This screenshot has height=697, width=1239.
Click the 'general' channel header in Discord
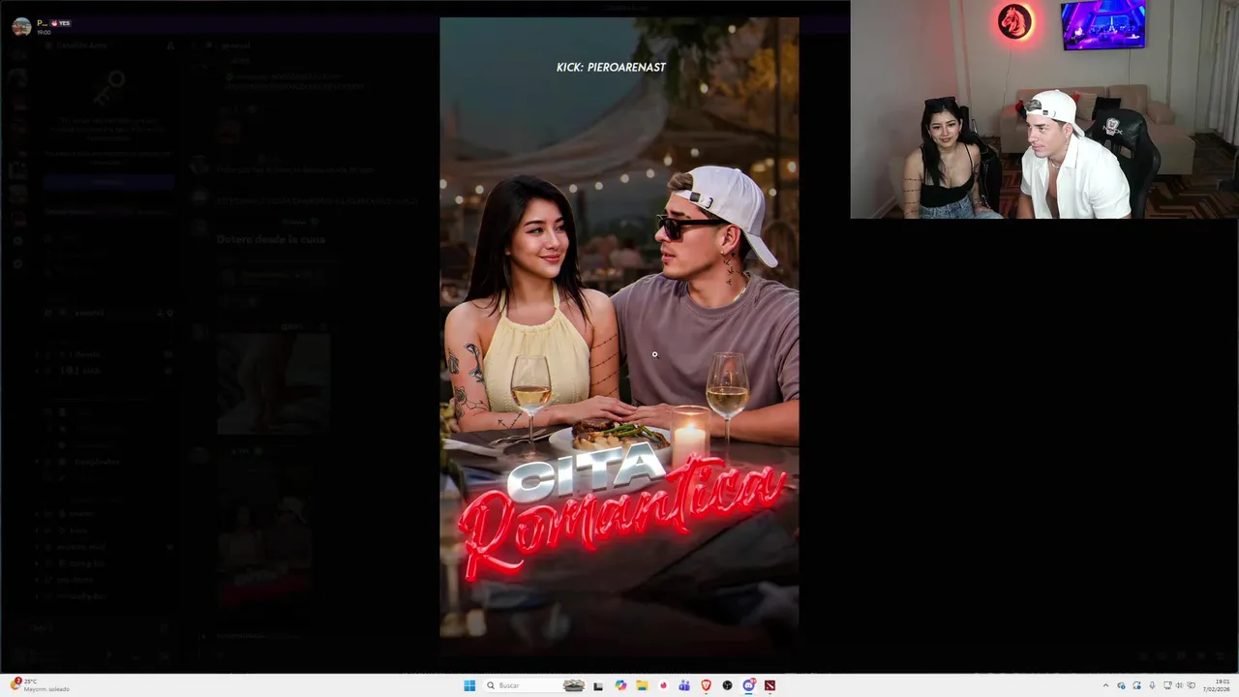236,45
